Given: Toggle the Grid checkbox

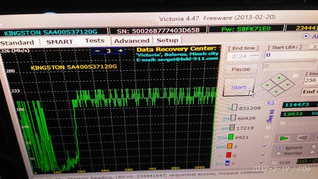Looking at the screenshot, I should coord(274,162).
